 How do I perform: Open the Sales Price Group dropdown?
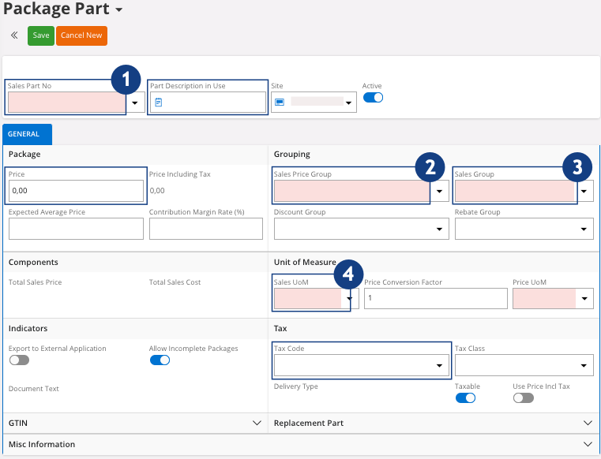pos(439,191)
